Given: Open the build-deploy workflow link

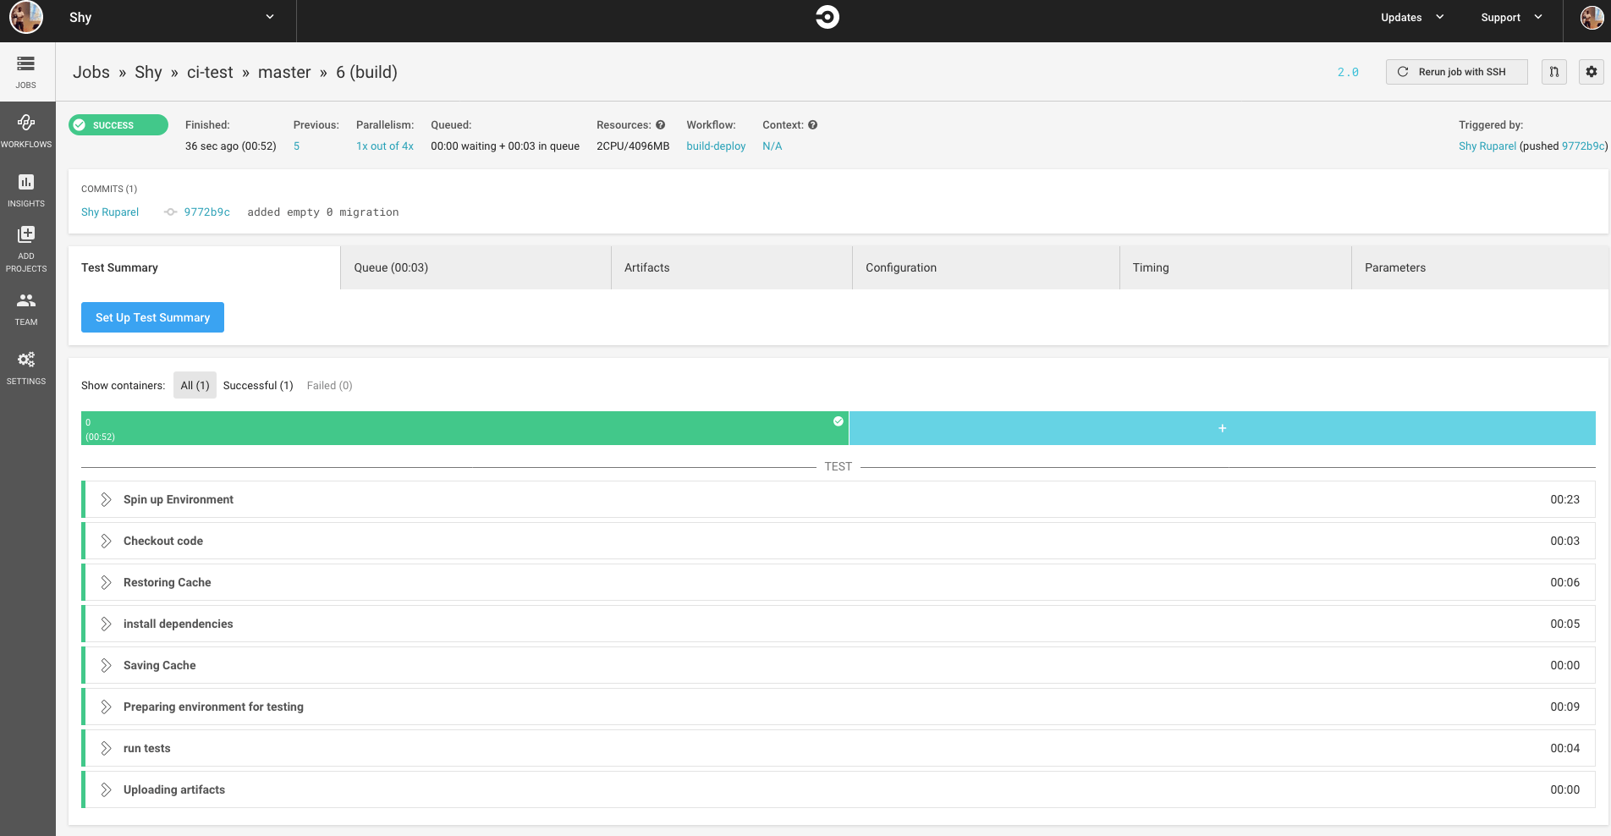Looking at the screenshot, I should click(x=716, y=146).
